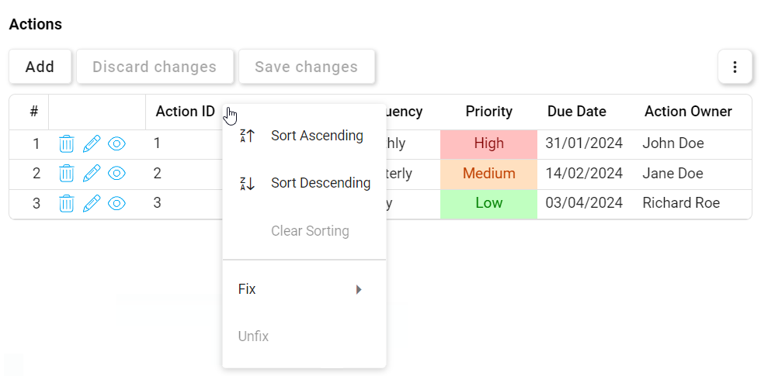Image resolution: width=761 pixels, height=376 pixels.
Task: Edit row 3 with pencil icon
Action: pyautogui.click(x=92, y=204)
